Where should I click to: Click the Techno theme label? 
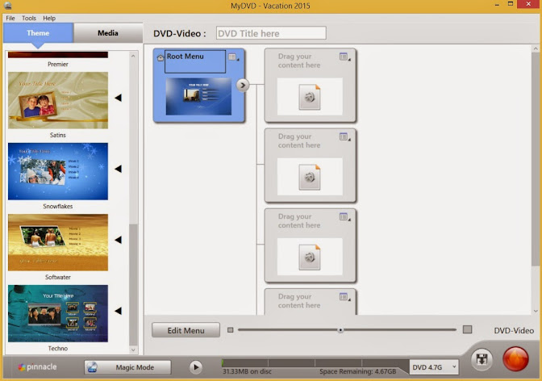point(58,349)
